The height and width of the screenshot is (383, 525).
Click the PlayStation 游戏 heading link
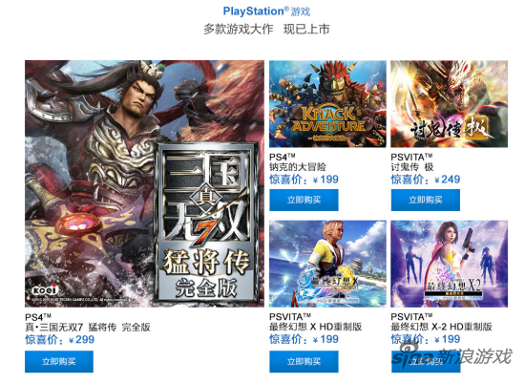(266, 11)
